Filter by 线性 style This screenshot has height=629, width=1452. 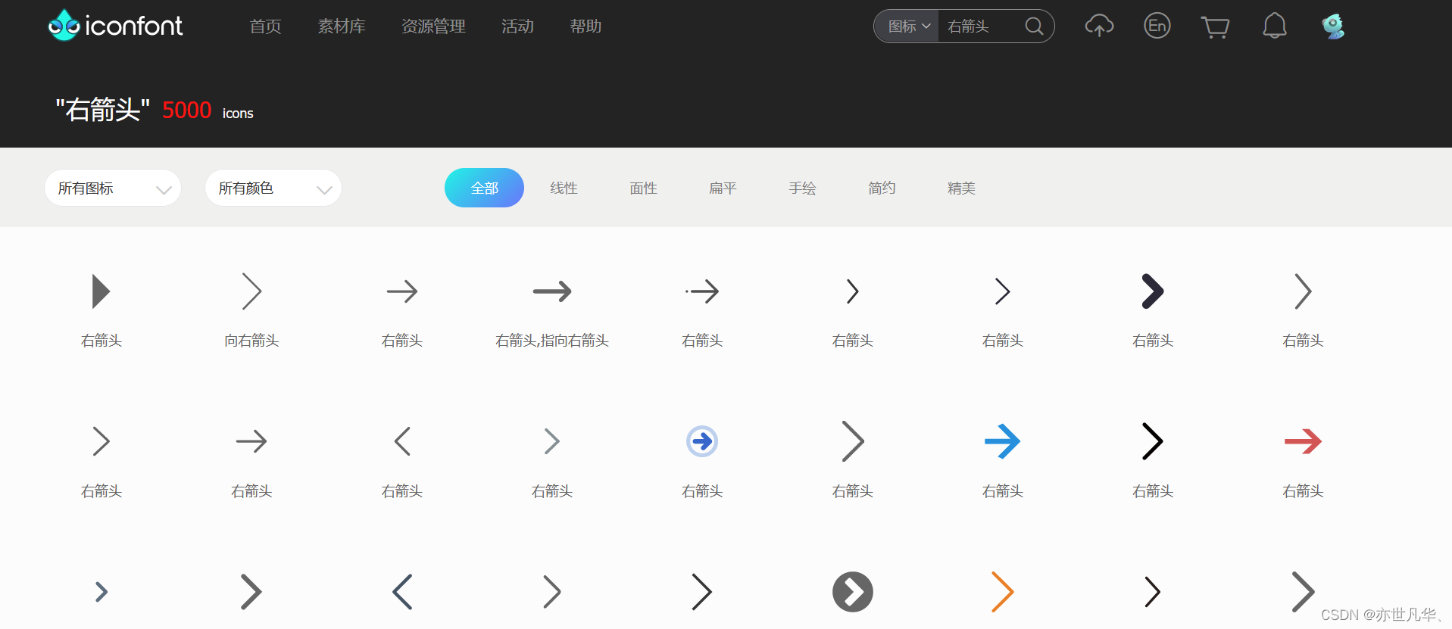click(564, 188)
